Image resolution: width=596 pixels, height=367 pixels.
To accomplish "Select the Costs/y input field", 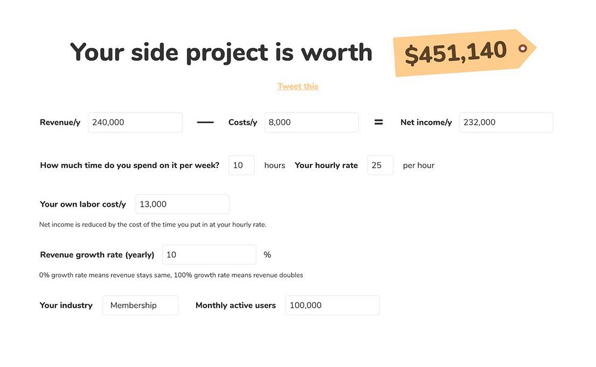I will tap(311, 123).
